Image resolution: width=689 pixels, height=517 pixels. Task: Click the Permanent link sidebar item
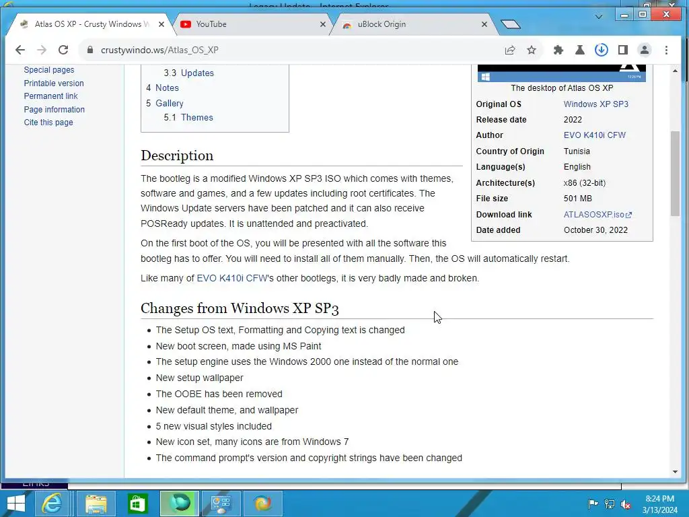[50, 96]
